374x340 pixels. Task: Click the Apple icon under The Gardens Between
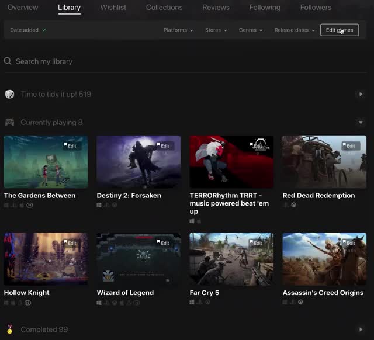tap(22, 205)
